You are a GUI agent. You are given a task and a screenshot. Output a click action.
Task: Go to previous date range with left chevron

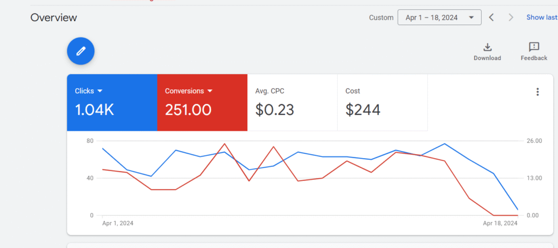tap(491, 17)
